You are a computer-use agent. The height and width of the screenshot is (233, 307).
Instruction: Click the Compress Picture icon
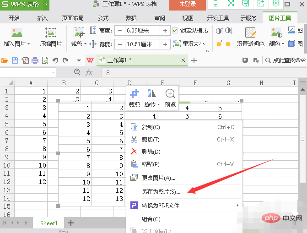pyautogui.click(x=51, y=33)
